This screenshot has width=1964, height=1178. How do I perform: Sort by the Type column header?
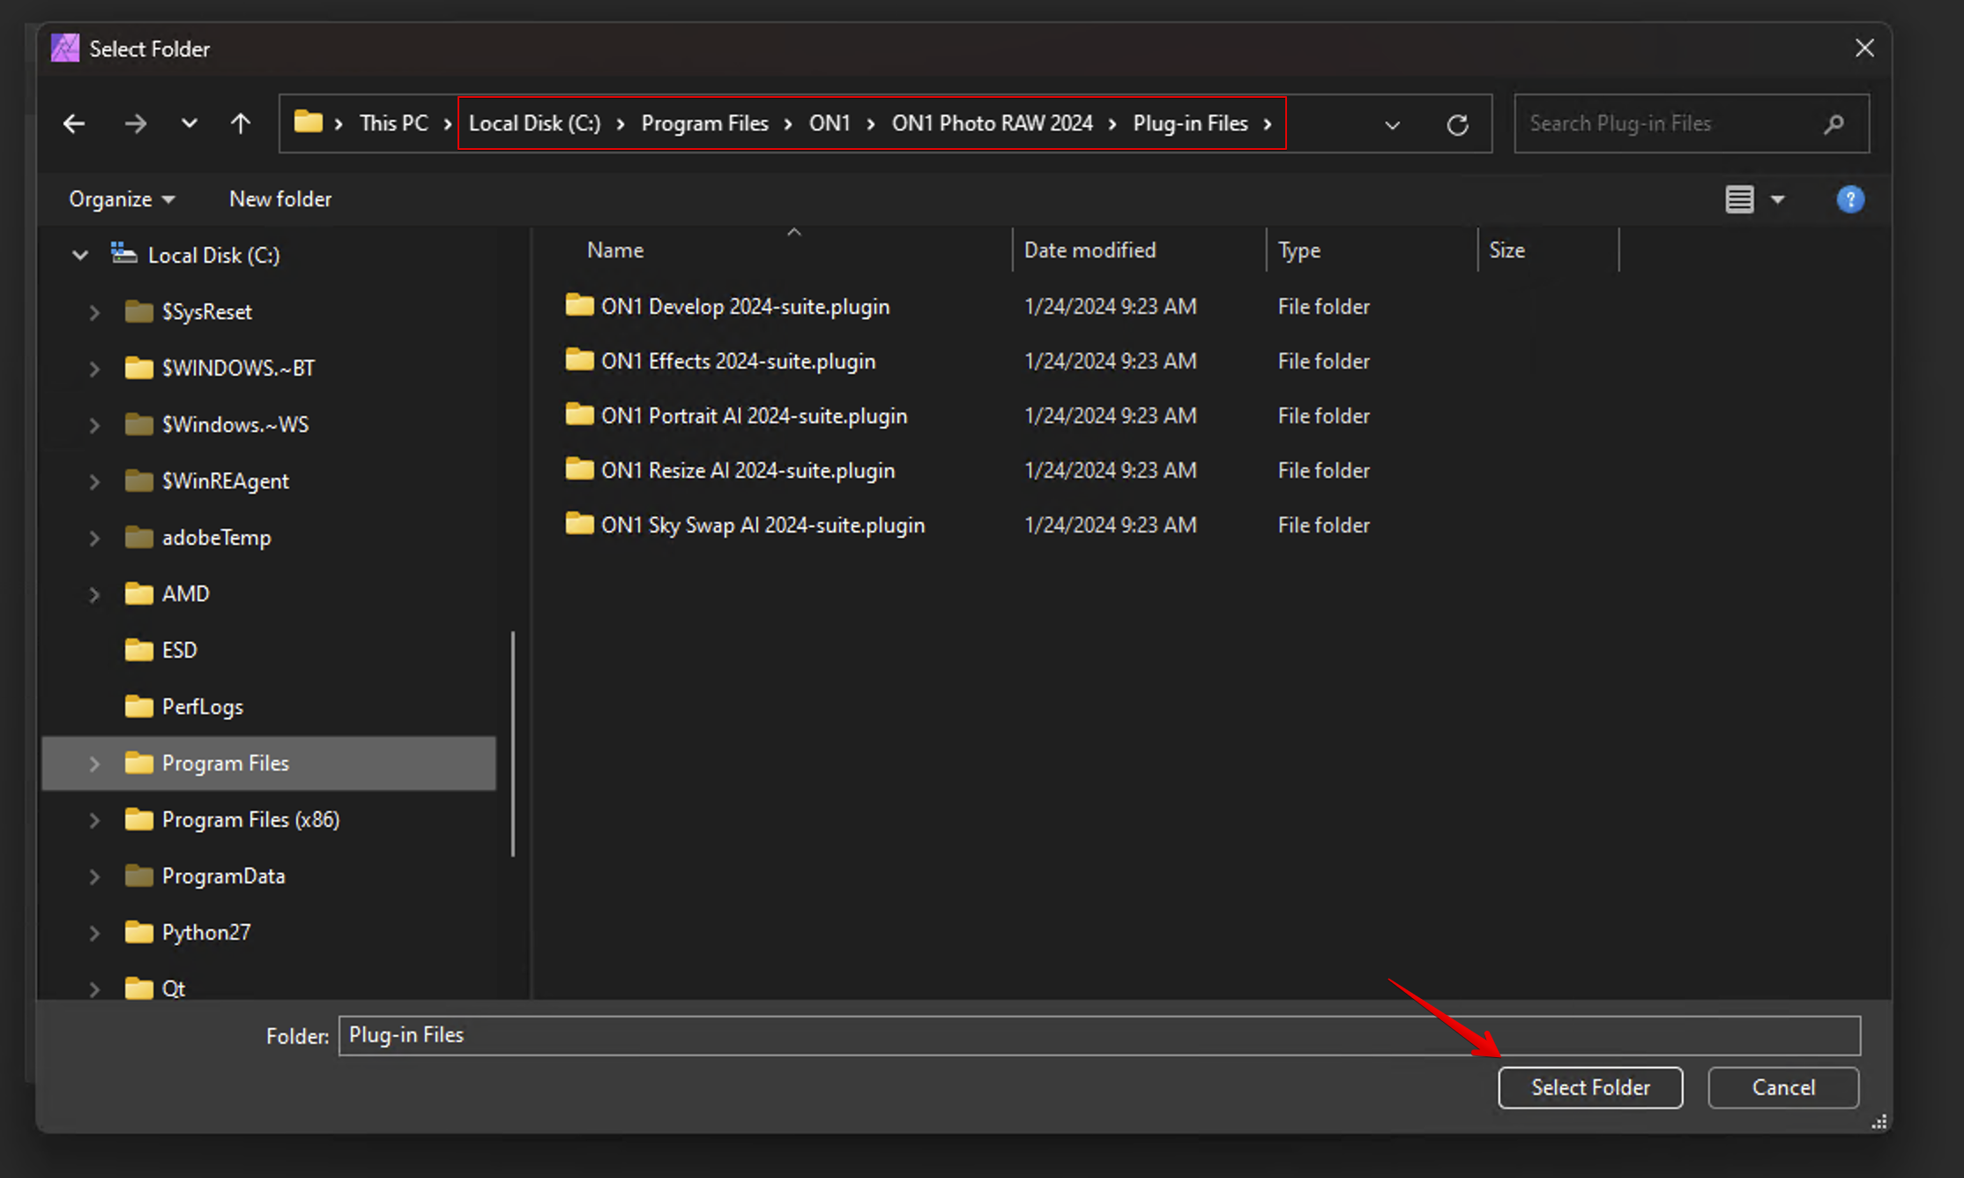tap(1299, 250)
